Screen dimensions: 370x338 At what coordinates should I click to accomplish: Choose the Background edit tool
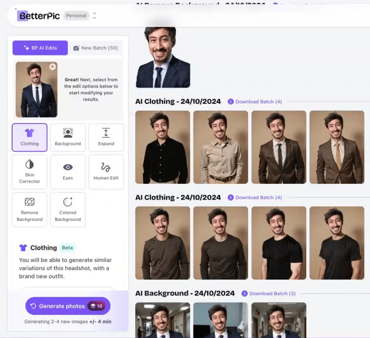[x=68, y=137]
